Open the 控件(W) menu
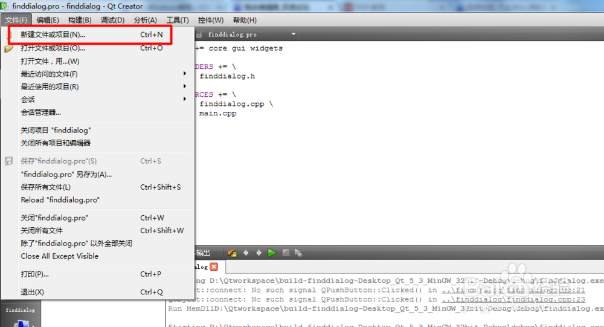604x327 pixels. (x=211, y=20)
